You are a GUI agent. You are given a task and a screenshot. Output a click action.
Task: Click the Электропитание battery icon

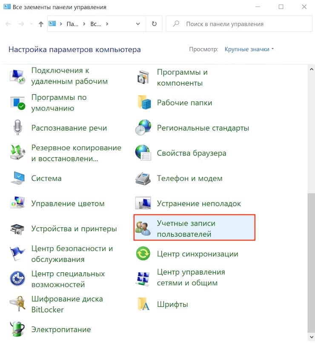17,329
